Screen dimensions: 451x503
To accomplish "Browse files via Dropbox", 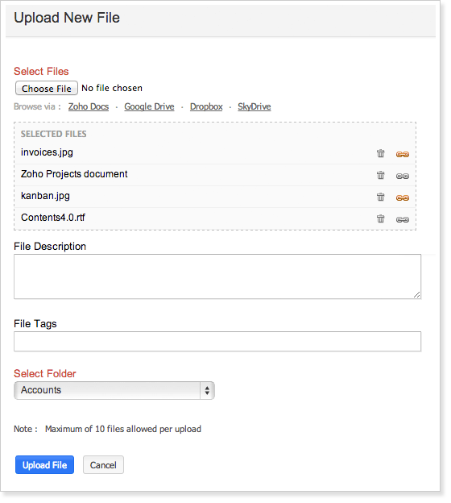I will 206,106.
